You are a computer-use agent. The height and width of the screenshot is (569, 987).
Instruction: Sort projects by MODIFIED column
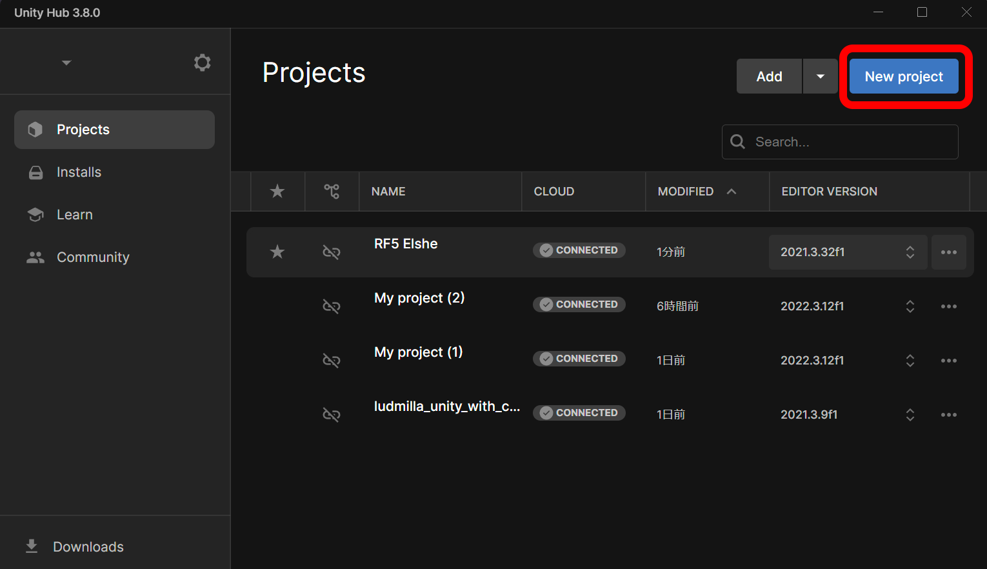coord(686,192)
